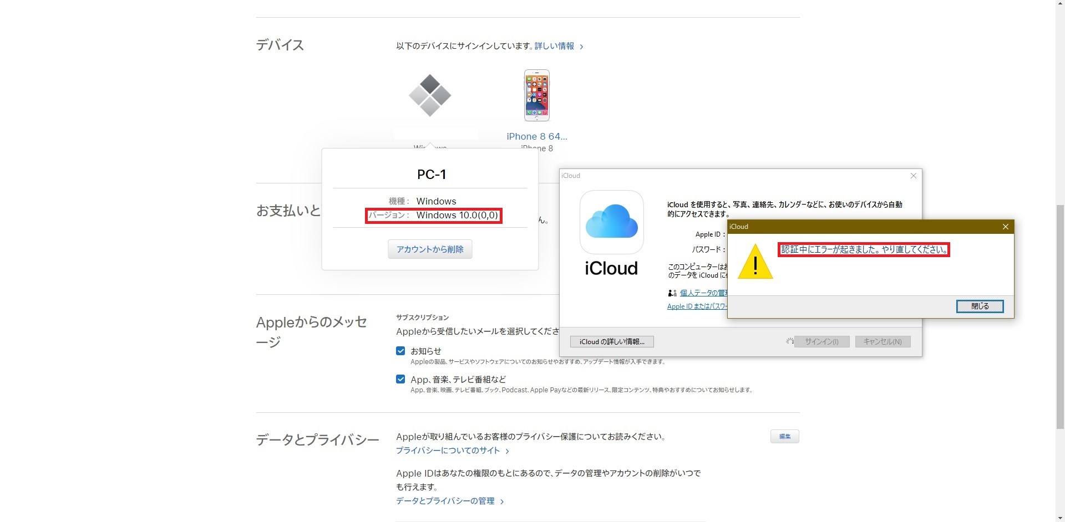This screenshot has height=522, width=1065.
Task: Click the 認証中にエラーが起きました error message text
Action: [x=864, y=250]
